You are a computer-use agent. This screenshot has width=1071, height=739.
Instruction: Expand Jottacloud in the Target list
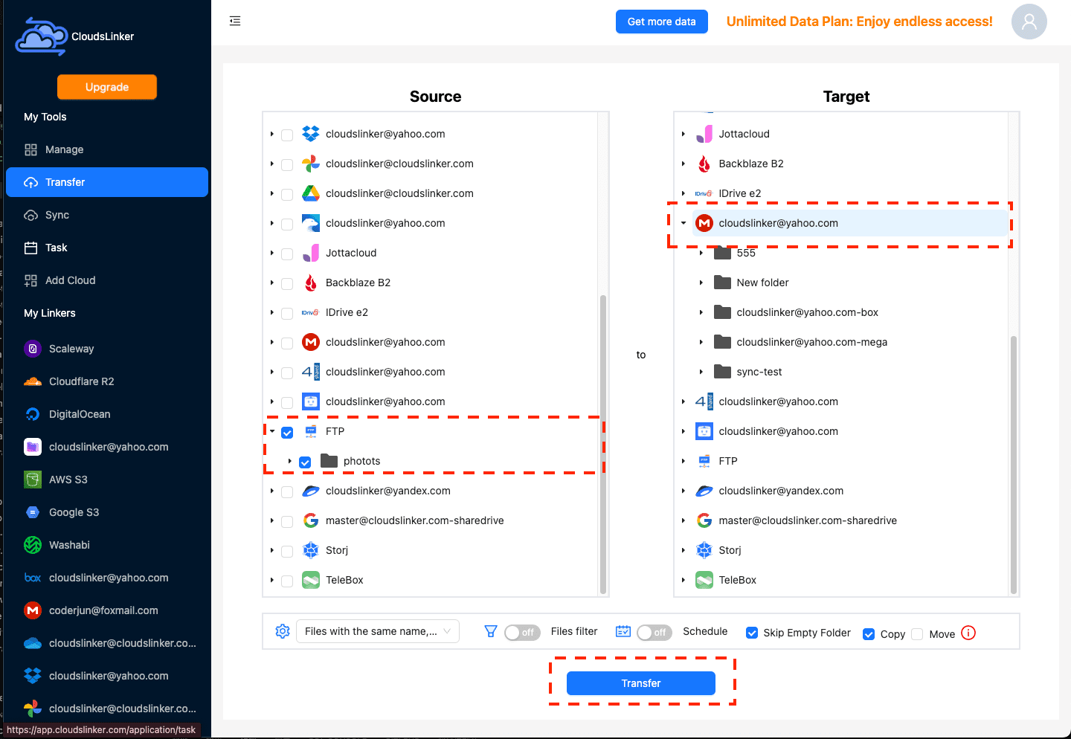click(x=684, y=134)
